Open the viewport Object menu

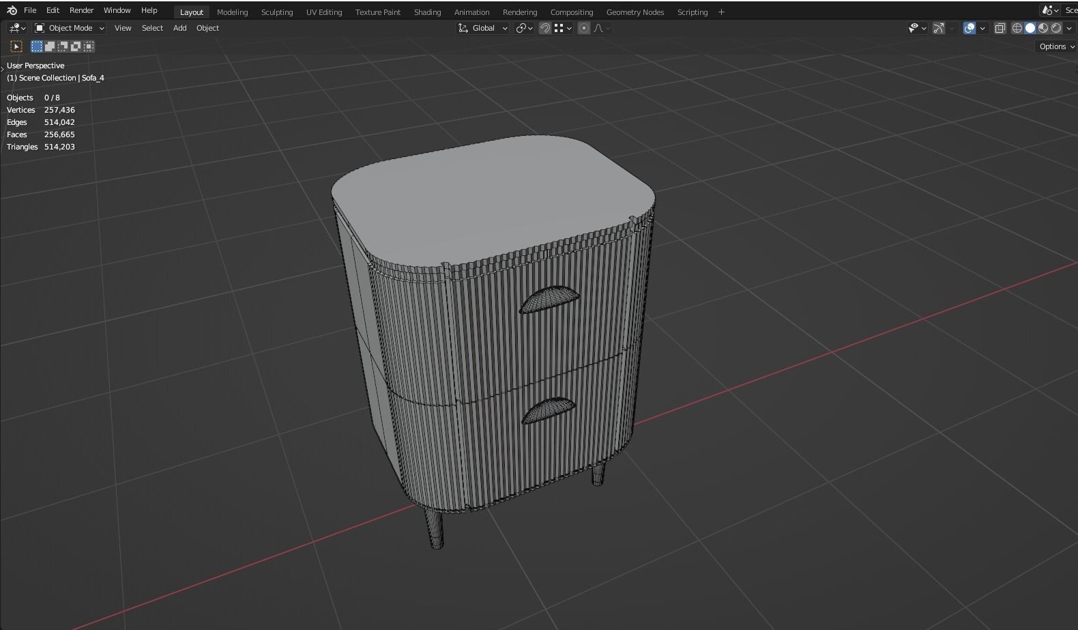pyautogui.click(x=207, y=28)
